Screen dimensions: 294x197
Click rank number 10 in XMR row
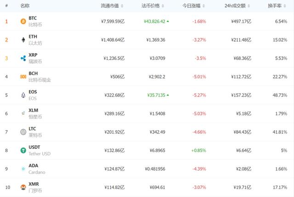[8, 187]
